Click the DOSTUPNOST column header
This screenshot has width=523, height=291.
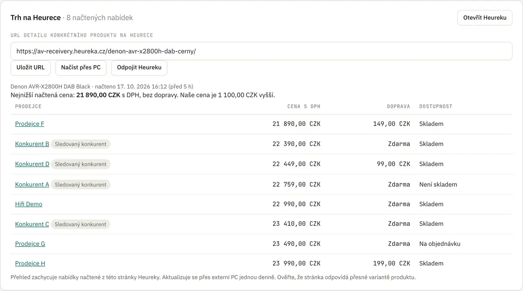436,106
